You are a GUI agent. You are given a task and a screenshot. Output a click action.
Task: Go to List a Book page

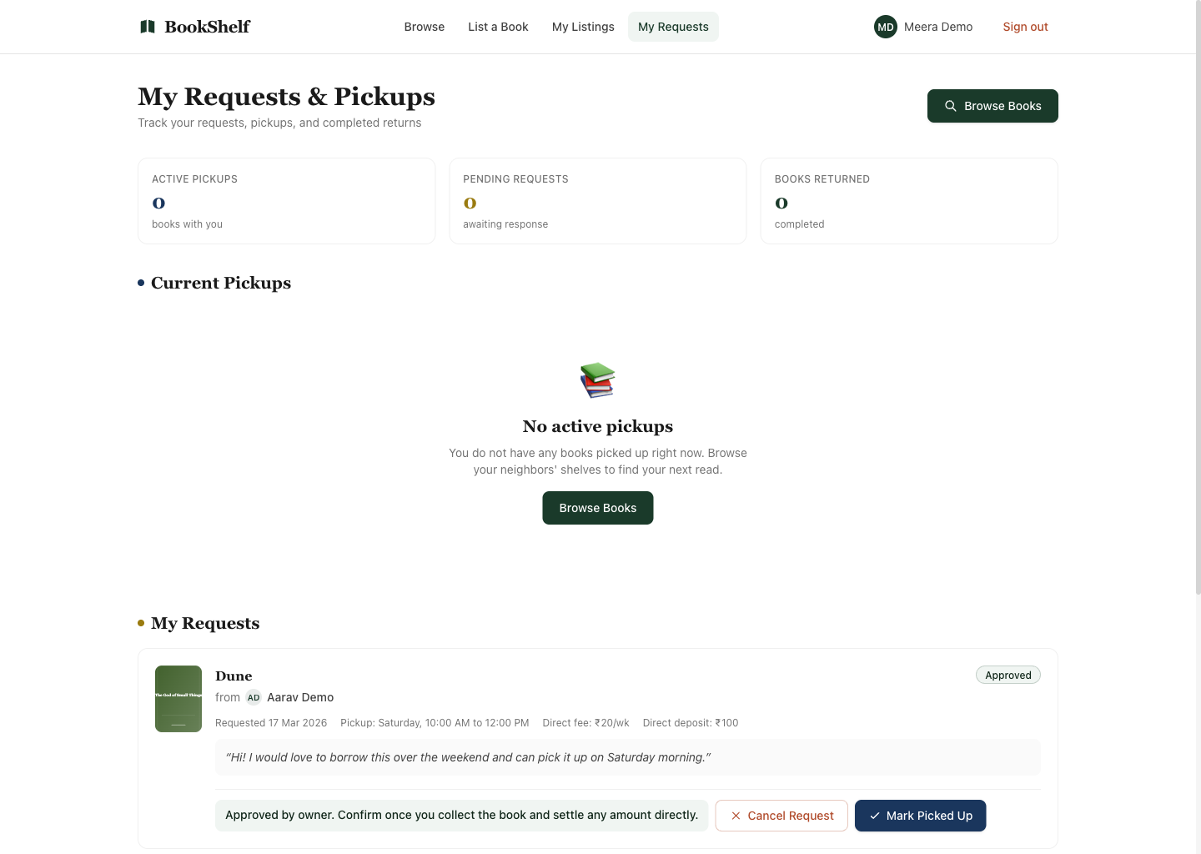pos(498,27)
